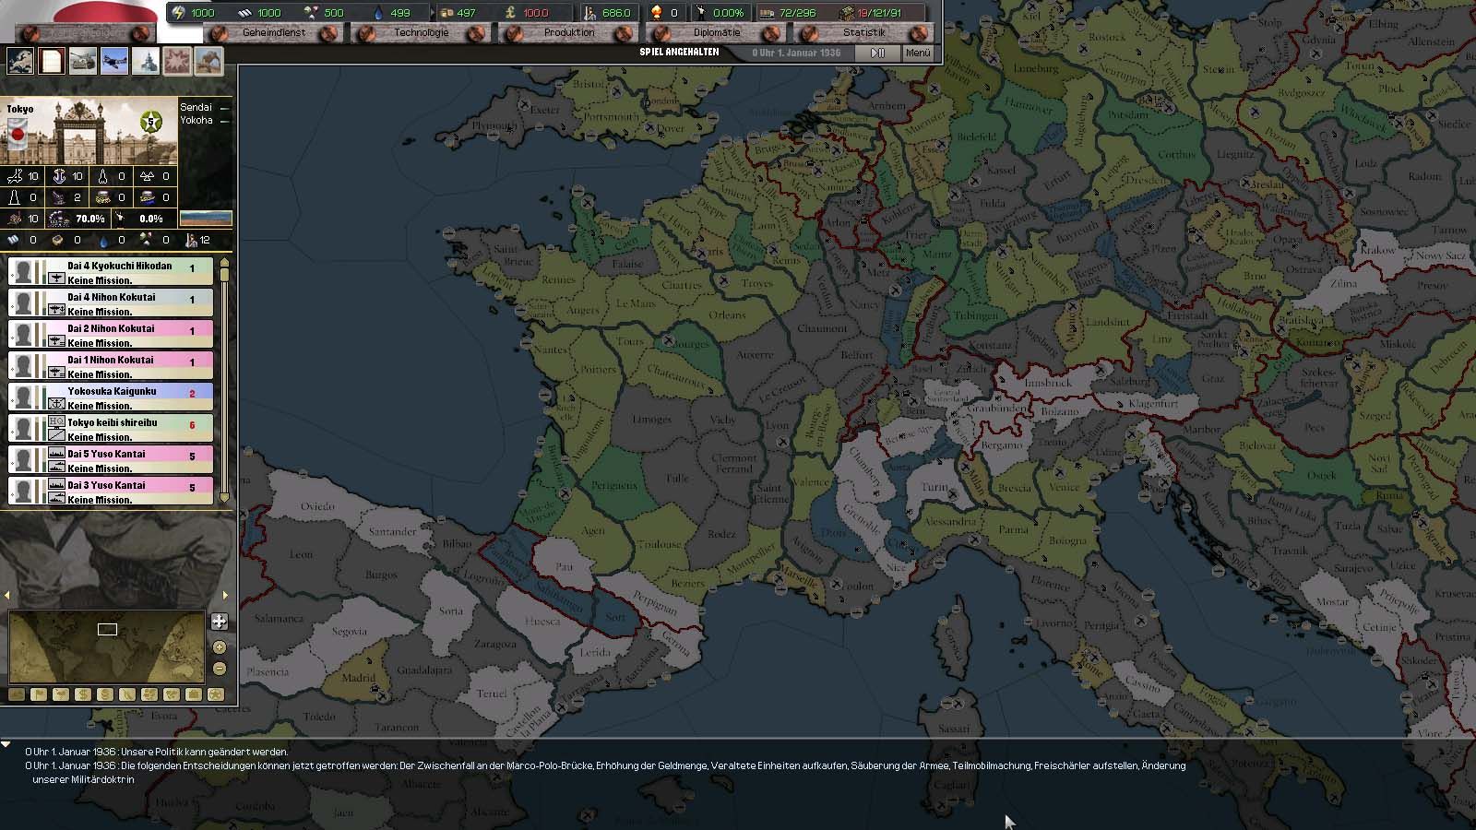Open the greyed tab under the flag
The image size is (1476, 830).
(86, 33)
